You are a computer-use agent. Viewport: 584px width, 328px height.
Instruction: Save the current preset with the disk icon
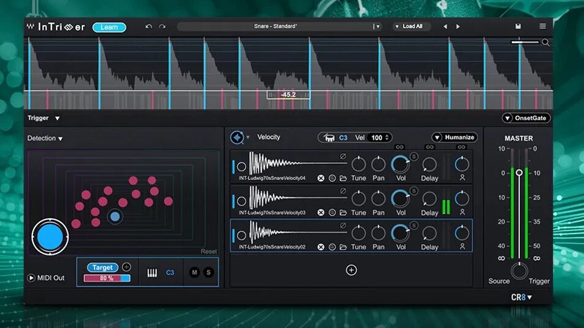(517, 26)
